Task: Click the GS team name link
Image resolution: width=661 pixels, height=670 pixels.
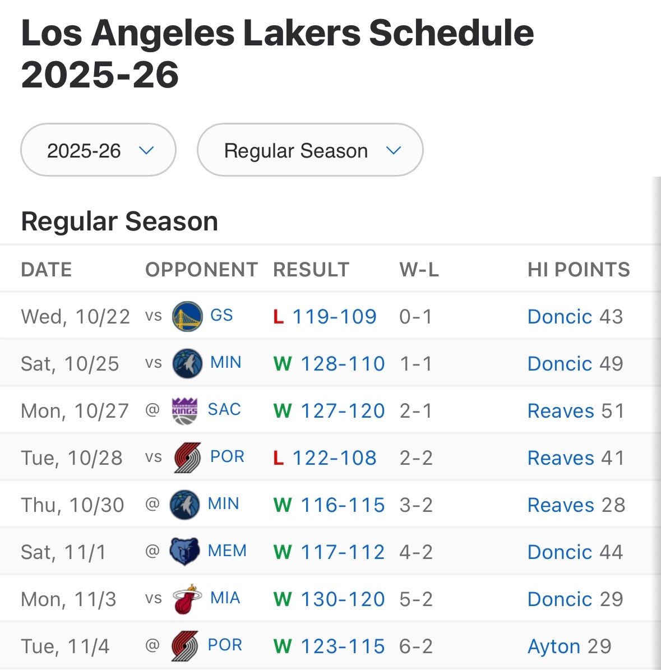Action: point(221,316)
